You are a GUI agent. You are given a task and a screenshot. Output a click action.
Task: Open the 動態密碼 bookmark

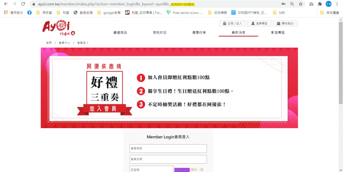83,13
